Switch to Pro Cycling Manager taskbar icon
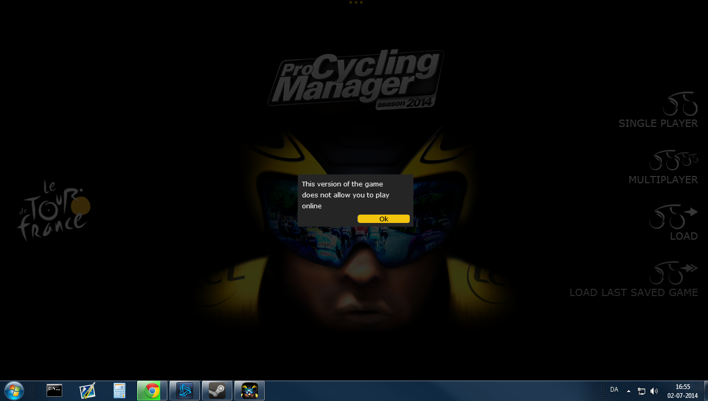This screenshot has height=401, width=708. [250, 390]
